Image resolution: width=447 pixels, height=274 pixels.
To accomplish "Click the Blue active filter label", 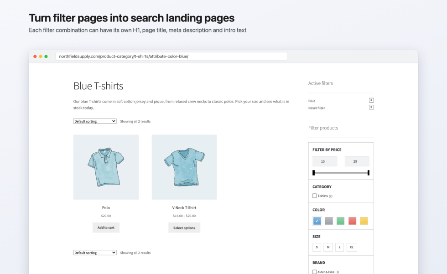I will click(312, 101).
